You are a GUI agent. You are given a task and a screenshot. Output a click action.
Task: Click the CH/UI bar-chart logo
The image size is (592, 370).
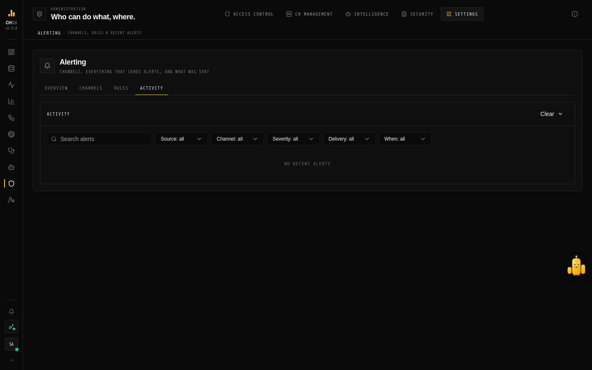pyautogui.click(x=12, y=13)
